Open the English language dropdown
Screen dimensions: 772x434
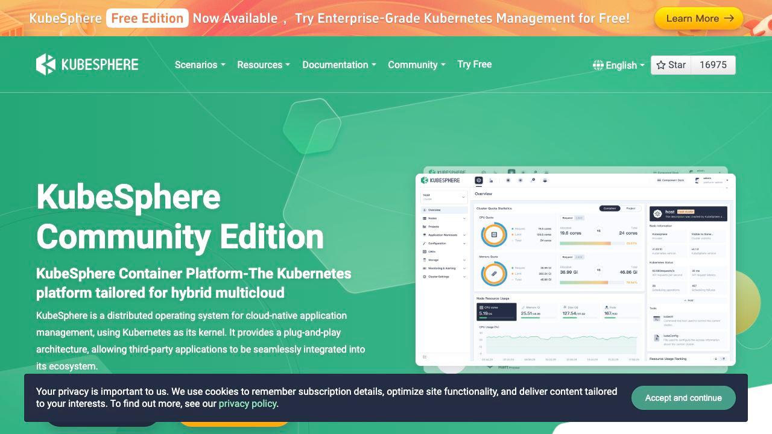[619, 65]
